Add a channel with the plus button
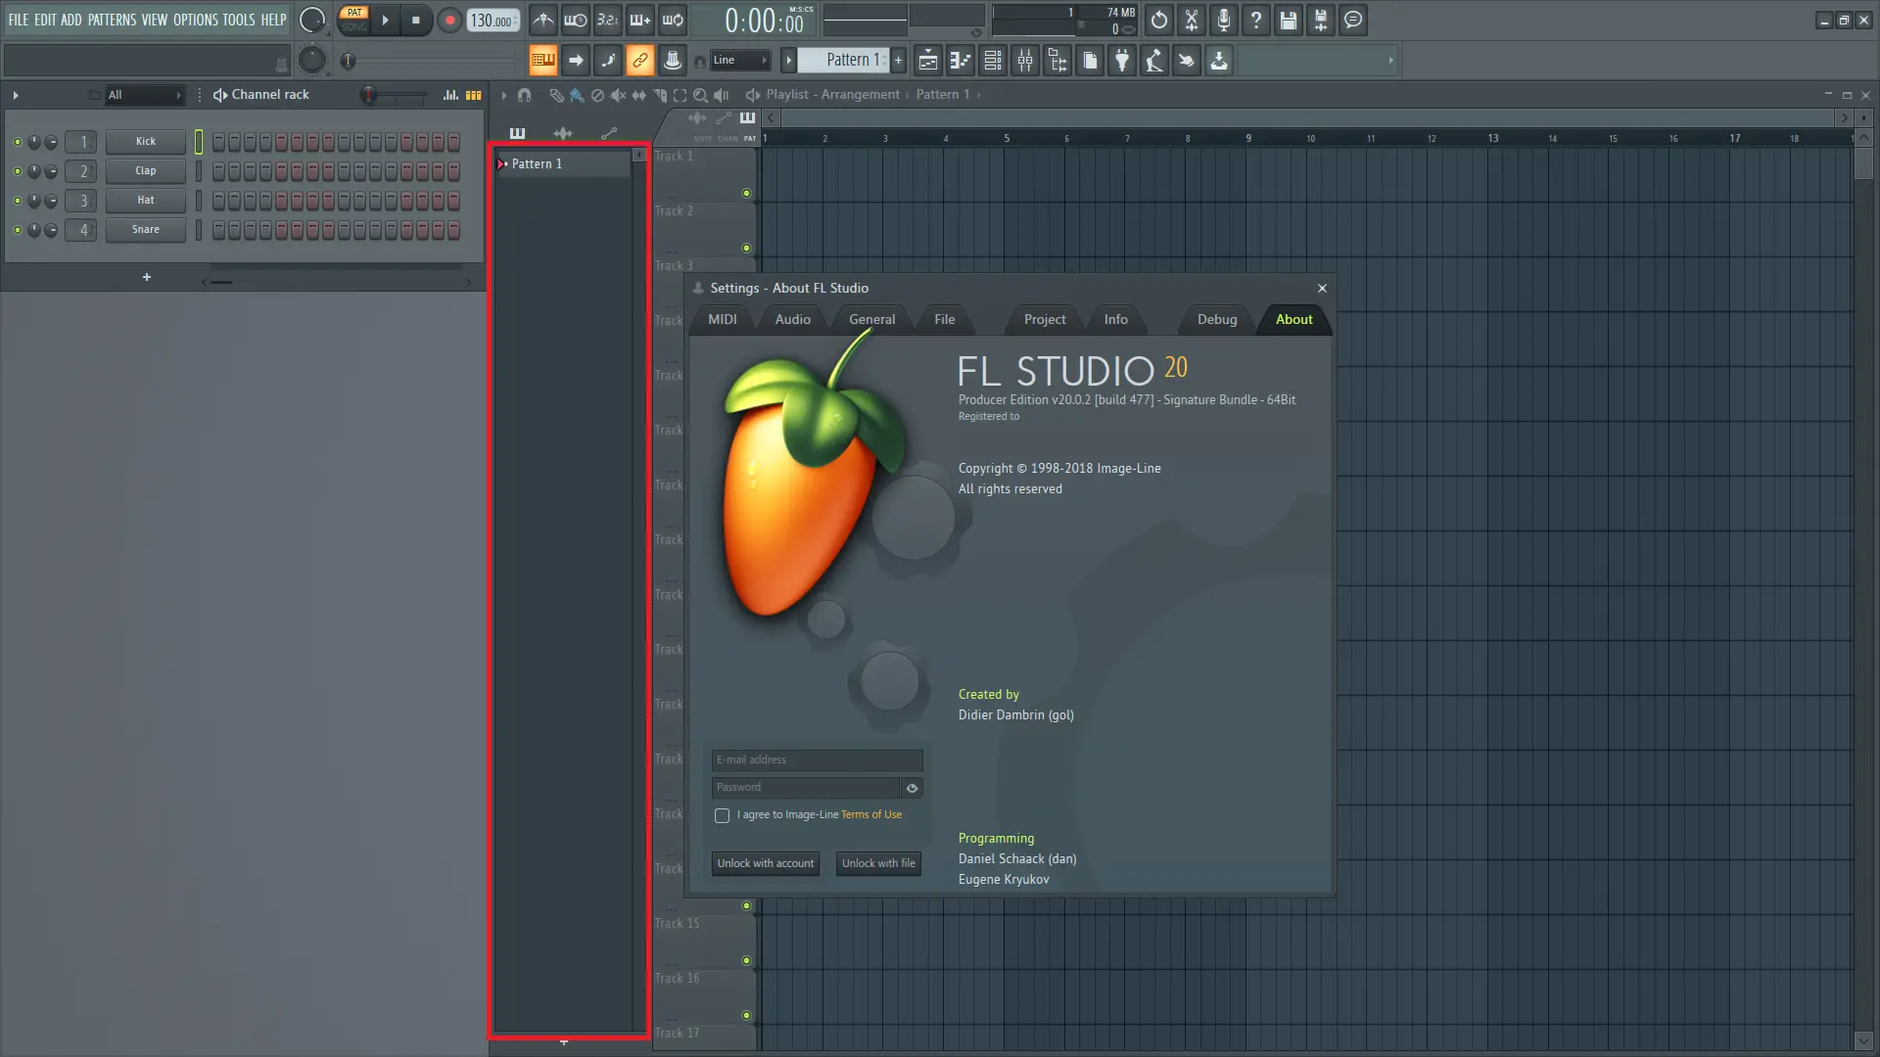Image resolution: width=1880 pixels, height=1057 pixels. 147,278
